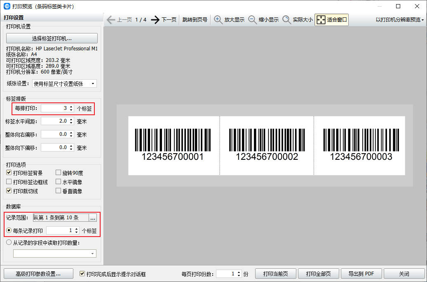Click the 关闭 button
The height and width of the screenshot is (282, 427).
point(404,274)
